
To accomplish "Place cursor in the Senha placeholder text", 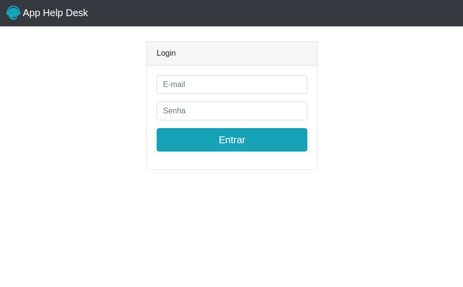I will 174,111.
